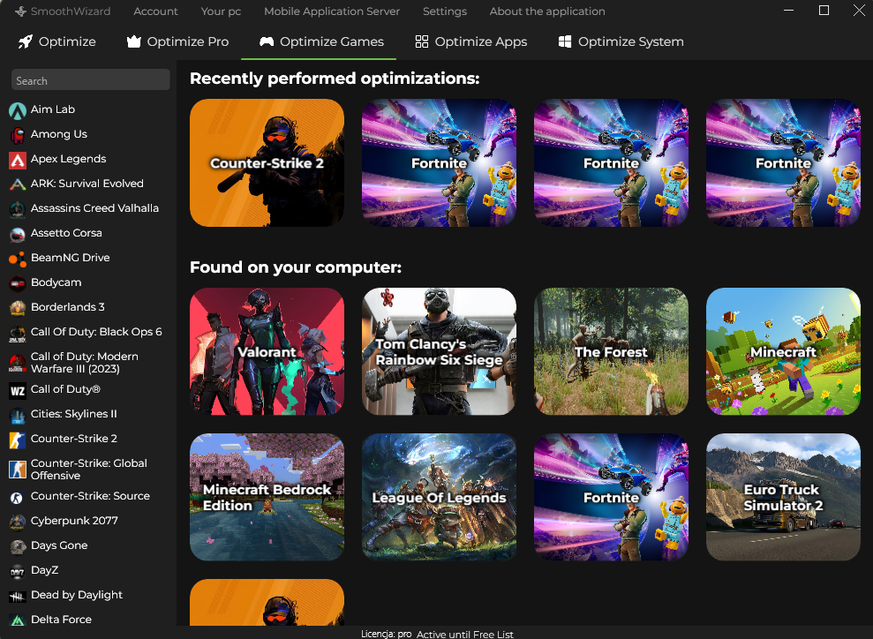
Task: Select Assetto Corsa list entry text
Action: 66,233
